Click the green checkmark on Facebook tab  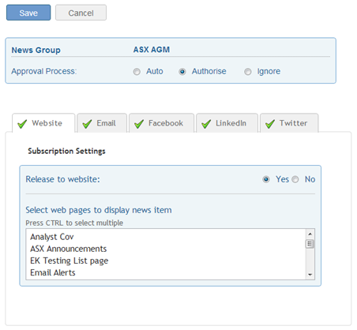pyautogui.click(x=139, y=124)
